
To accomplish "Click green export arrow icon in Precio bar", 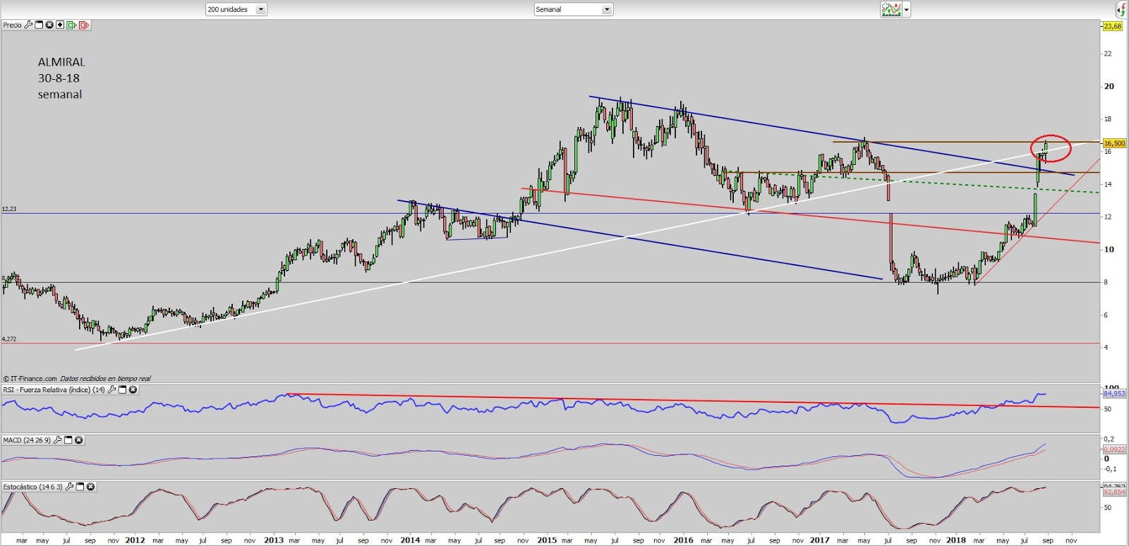I will tap(71, 25).
